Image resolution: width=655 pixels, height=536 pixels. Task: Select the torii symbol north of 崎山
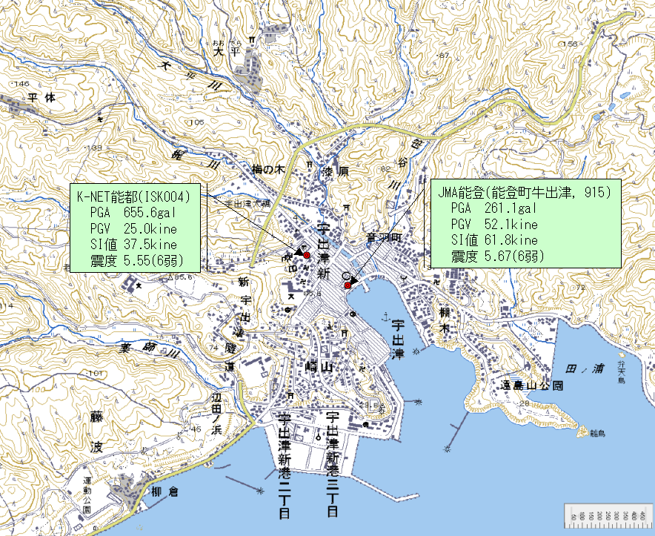point(345,333)
